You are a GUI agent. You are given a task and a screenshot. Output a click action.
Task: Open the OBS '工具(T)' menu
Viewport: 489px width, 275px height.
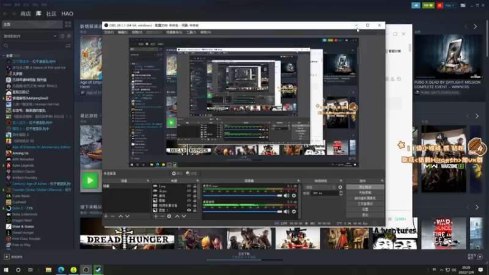point(191,32)
